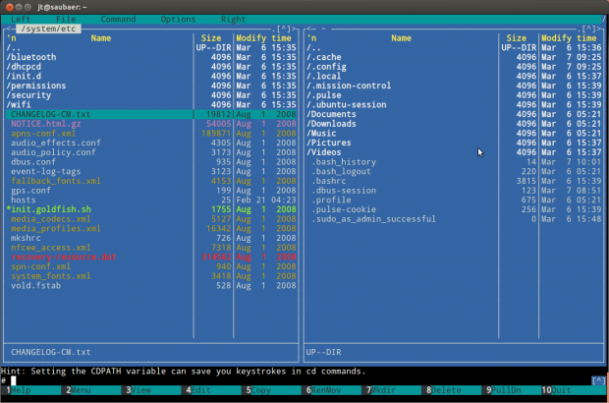The height and width of the screenshot is (403, 609).
Task: Select the /Downloads folder in right panel
Action: coord(336,124)
